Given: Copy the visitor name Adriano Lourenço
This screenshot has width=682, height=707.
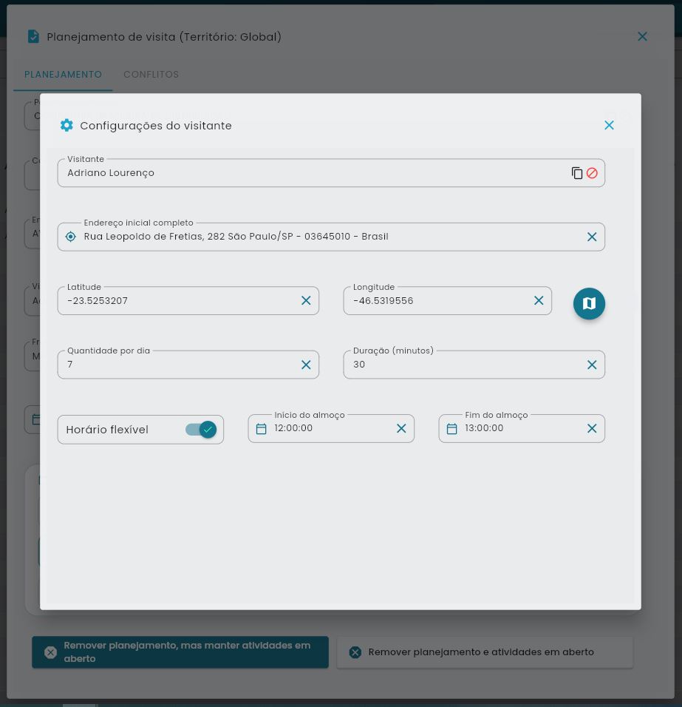Looking at the screenshot, I should point(577,173).
